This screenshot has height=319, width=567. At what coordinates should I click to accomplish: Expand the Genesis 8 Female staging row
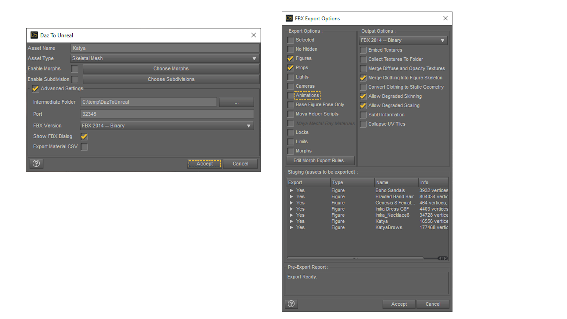coord(291,203)
